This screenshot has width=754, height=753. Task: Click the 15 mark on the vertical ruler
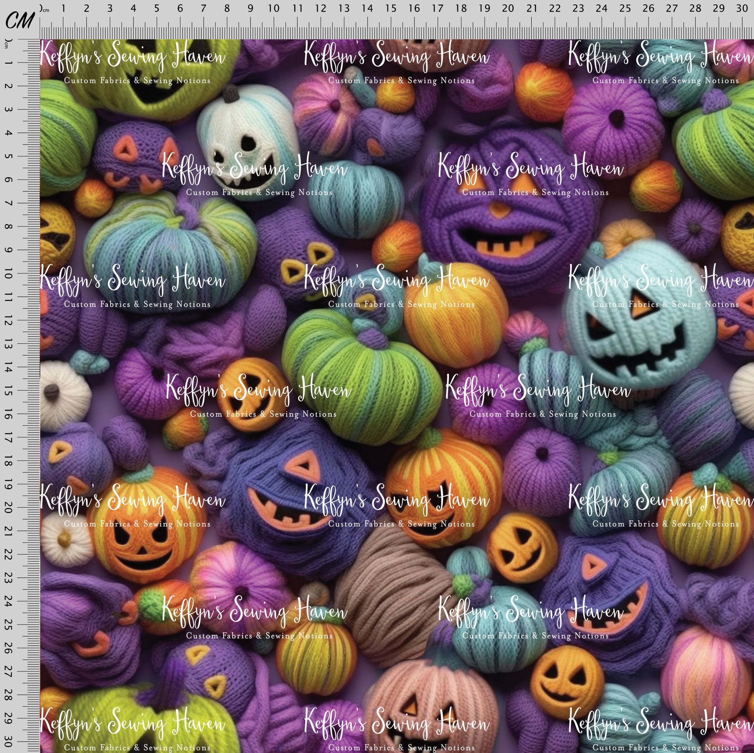tap(8, 390)
